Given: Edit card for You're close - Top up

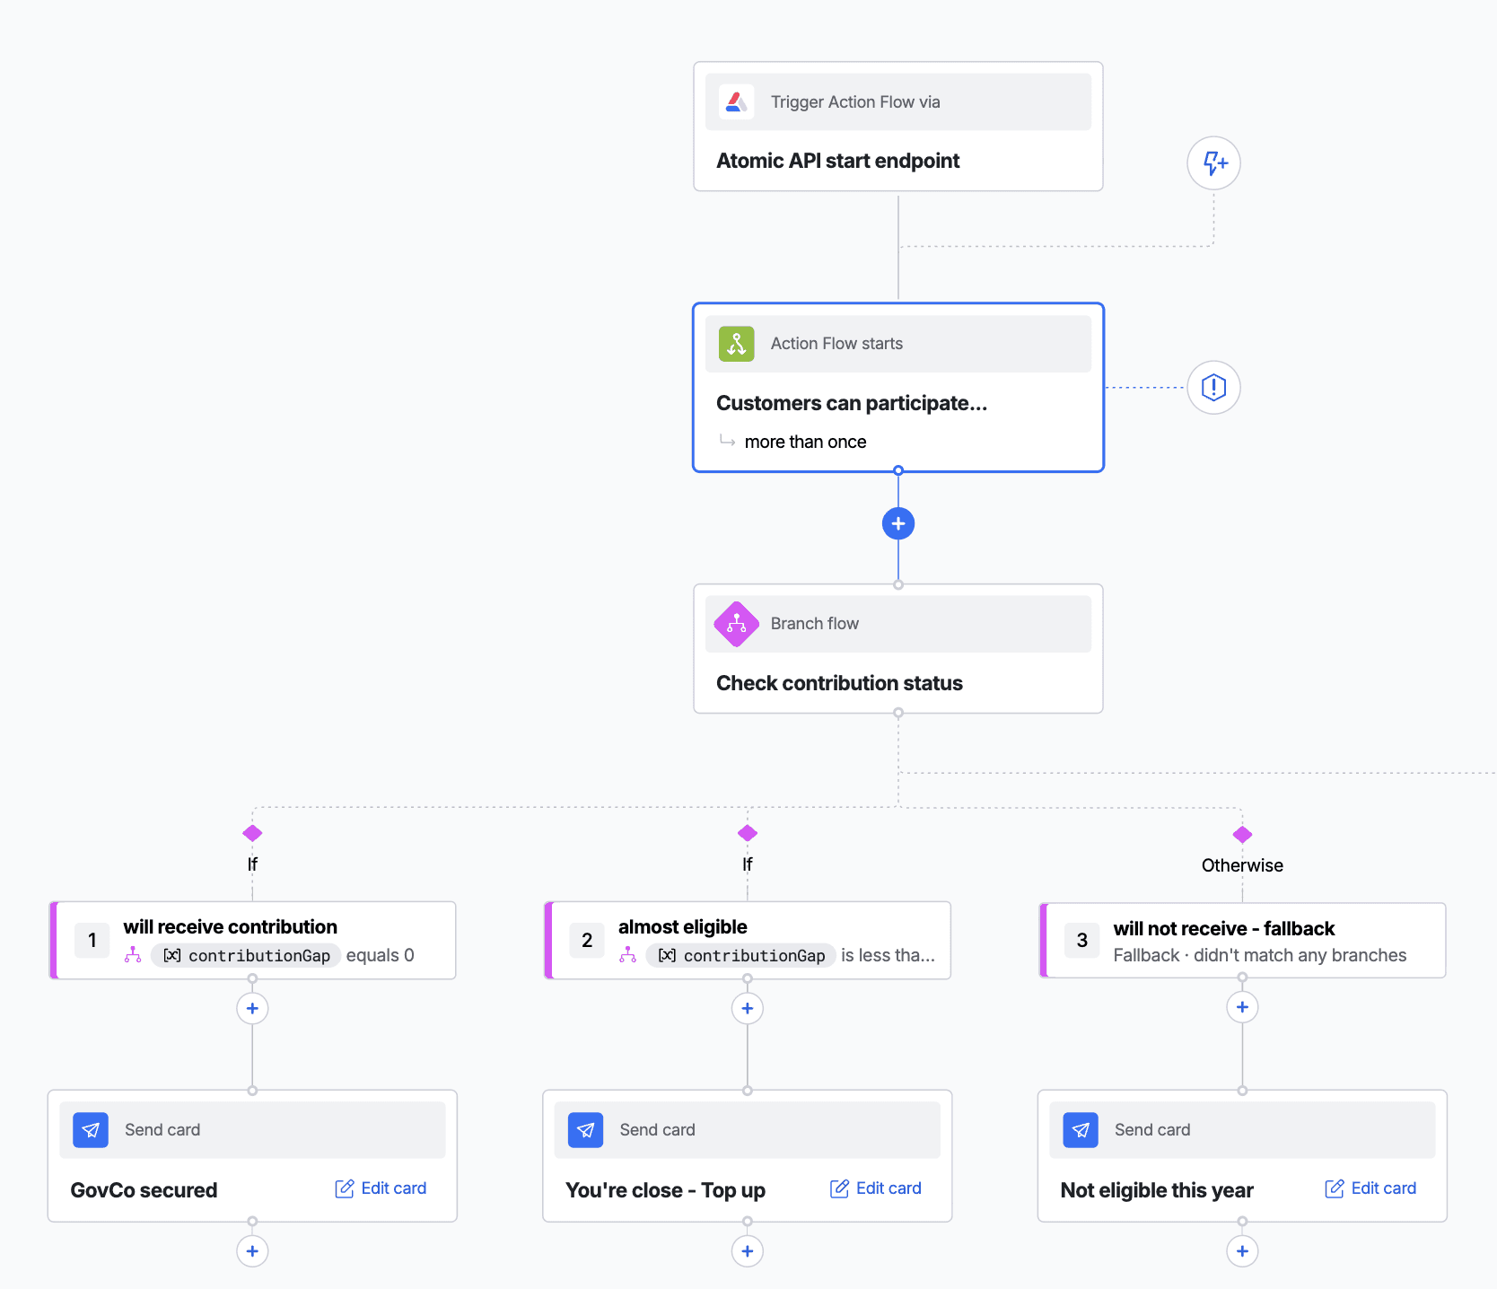Looking at the screenshot, I should click(x=876, y=1188).
